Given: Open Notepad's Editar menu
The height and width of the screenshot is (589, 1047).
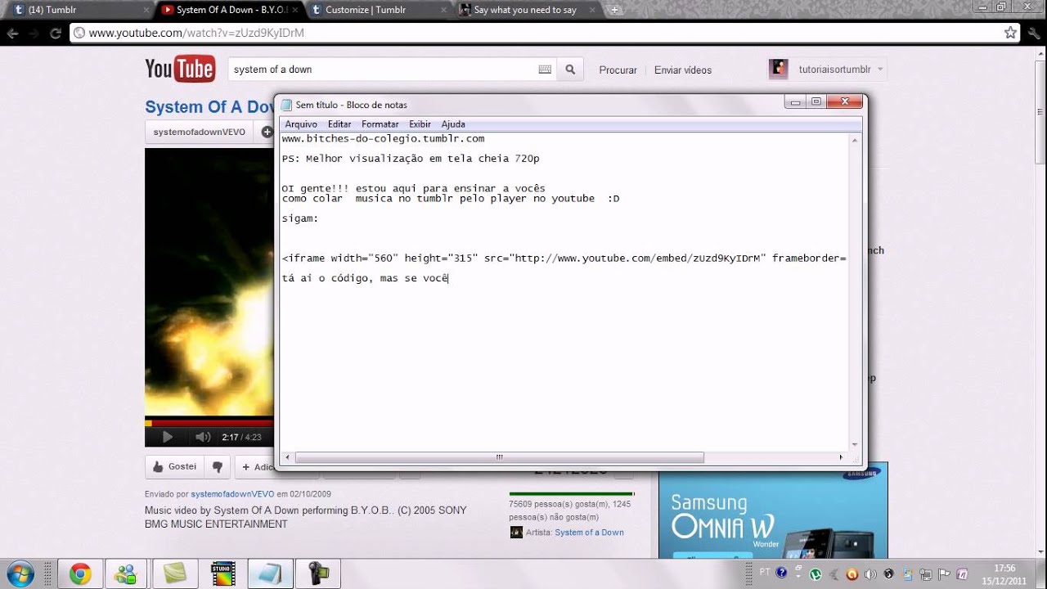Looking at the screenshot, I should (x=339, y=124).
